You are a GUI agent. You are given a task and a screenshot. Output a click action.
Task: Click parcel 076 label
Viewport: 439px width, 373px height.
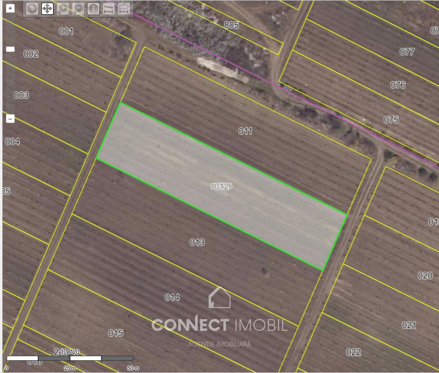point(398,85)
